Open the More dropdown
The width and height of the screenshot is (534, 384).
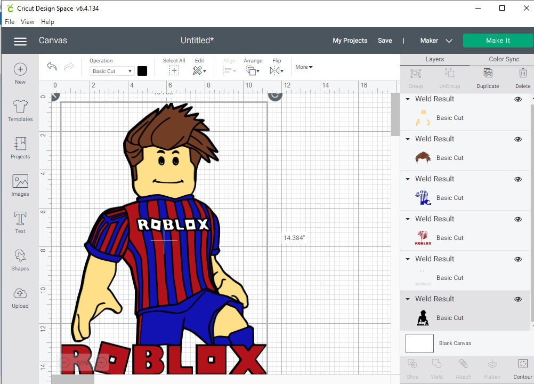(x=304, y=67)
